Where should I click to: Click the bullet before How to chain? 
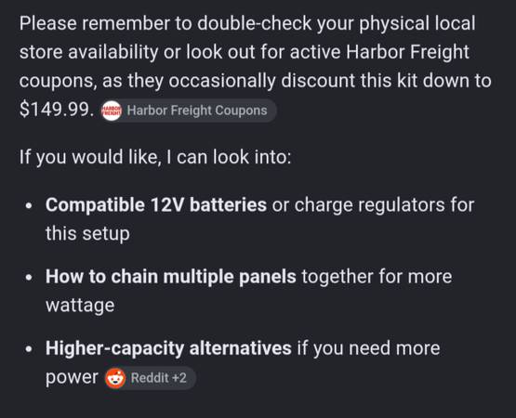pyautogui.click(x=30, y=278)
